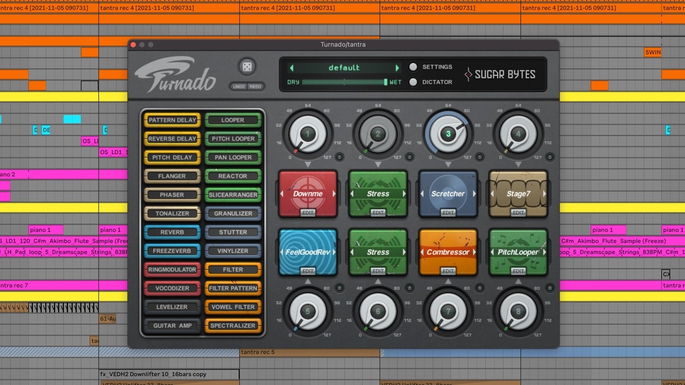This screenshot has height=385, width=685.
Task: Select the blue Scretcher effect slot
Action: click(x=448, y=194)
